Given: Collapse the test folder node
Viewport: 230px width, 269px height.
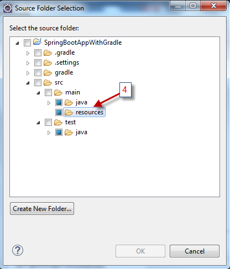Looking at the screenshot, I should [38, 123].
